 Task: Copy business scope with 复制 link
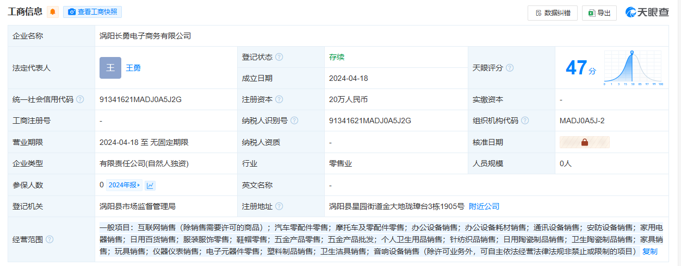point(650,251)
